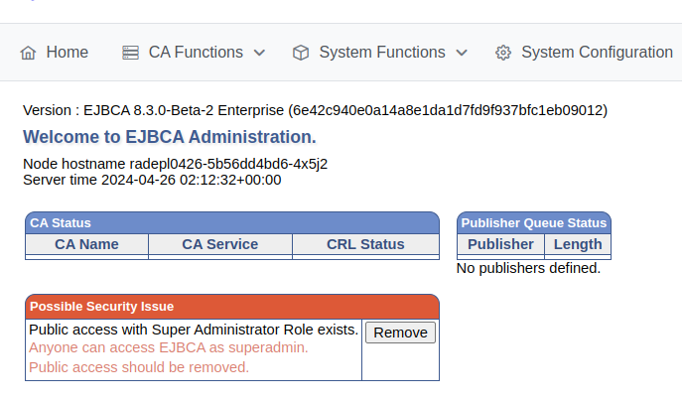Click the CA Service column header
Viewport: 682px width, 401px height.
coord(219,244)
